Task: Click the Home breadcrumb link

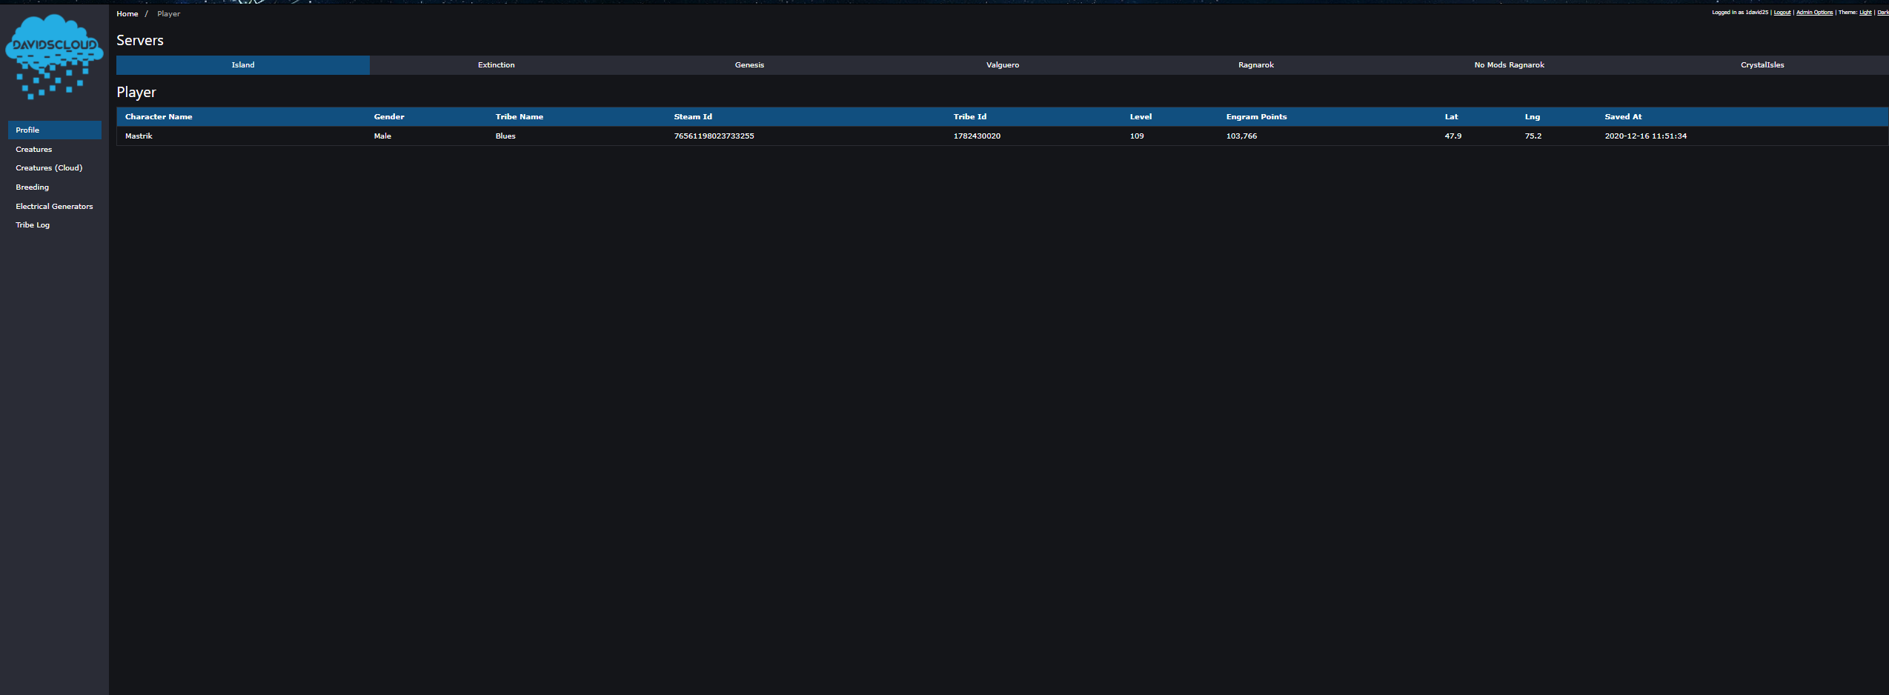Action: tap(127, 14)
